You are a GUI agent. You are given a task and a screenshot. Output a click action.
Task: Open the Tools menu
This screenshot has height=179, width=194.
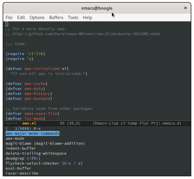(73, 18)
